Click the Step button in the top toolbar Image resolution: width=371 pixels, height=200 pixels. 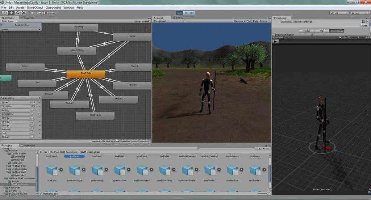pyautogui.click(x=192, y=13)
